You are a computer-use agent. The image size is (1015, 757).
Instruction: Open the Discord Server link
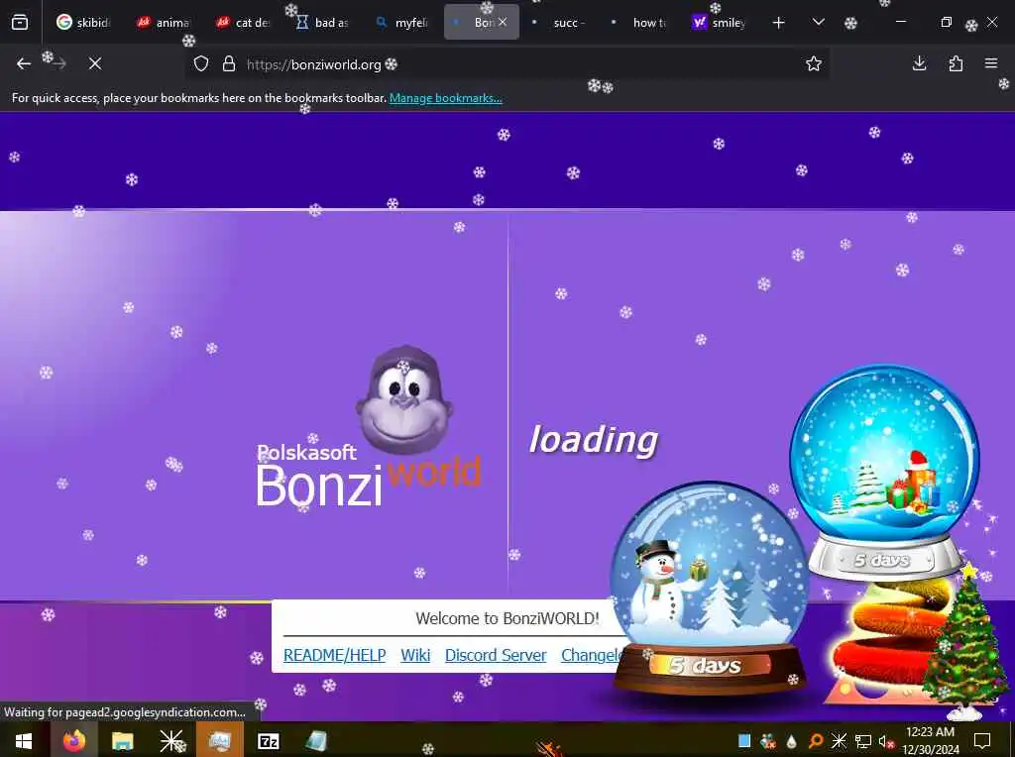[496, 655]
